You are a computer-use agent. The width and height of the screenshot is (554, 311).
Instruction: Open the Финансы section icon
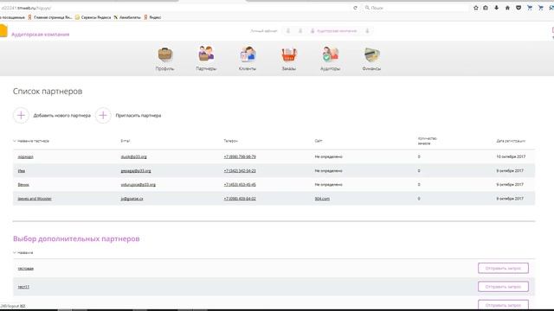pyautogui.click(x=371, y=54)
